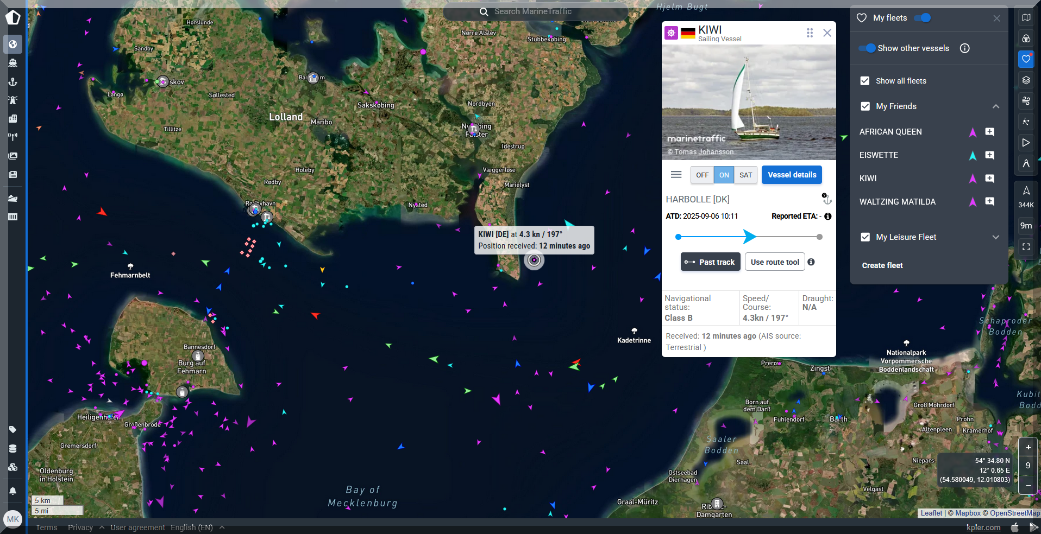Uncheck Show all fleets checkbox
The width and height of the screenshot is (1041, 534).
(x=865, y=81)
